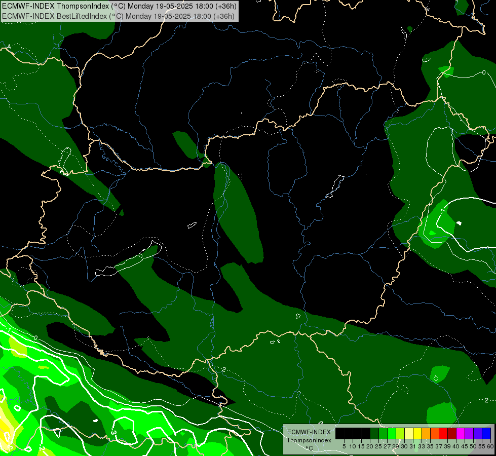Click legend tick value 35
This screenshot has width=496, height=456.
[430, 446]
